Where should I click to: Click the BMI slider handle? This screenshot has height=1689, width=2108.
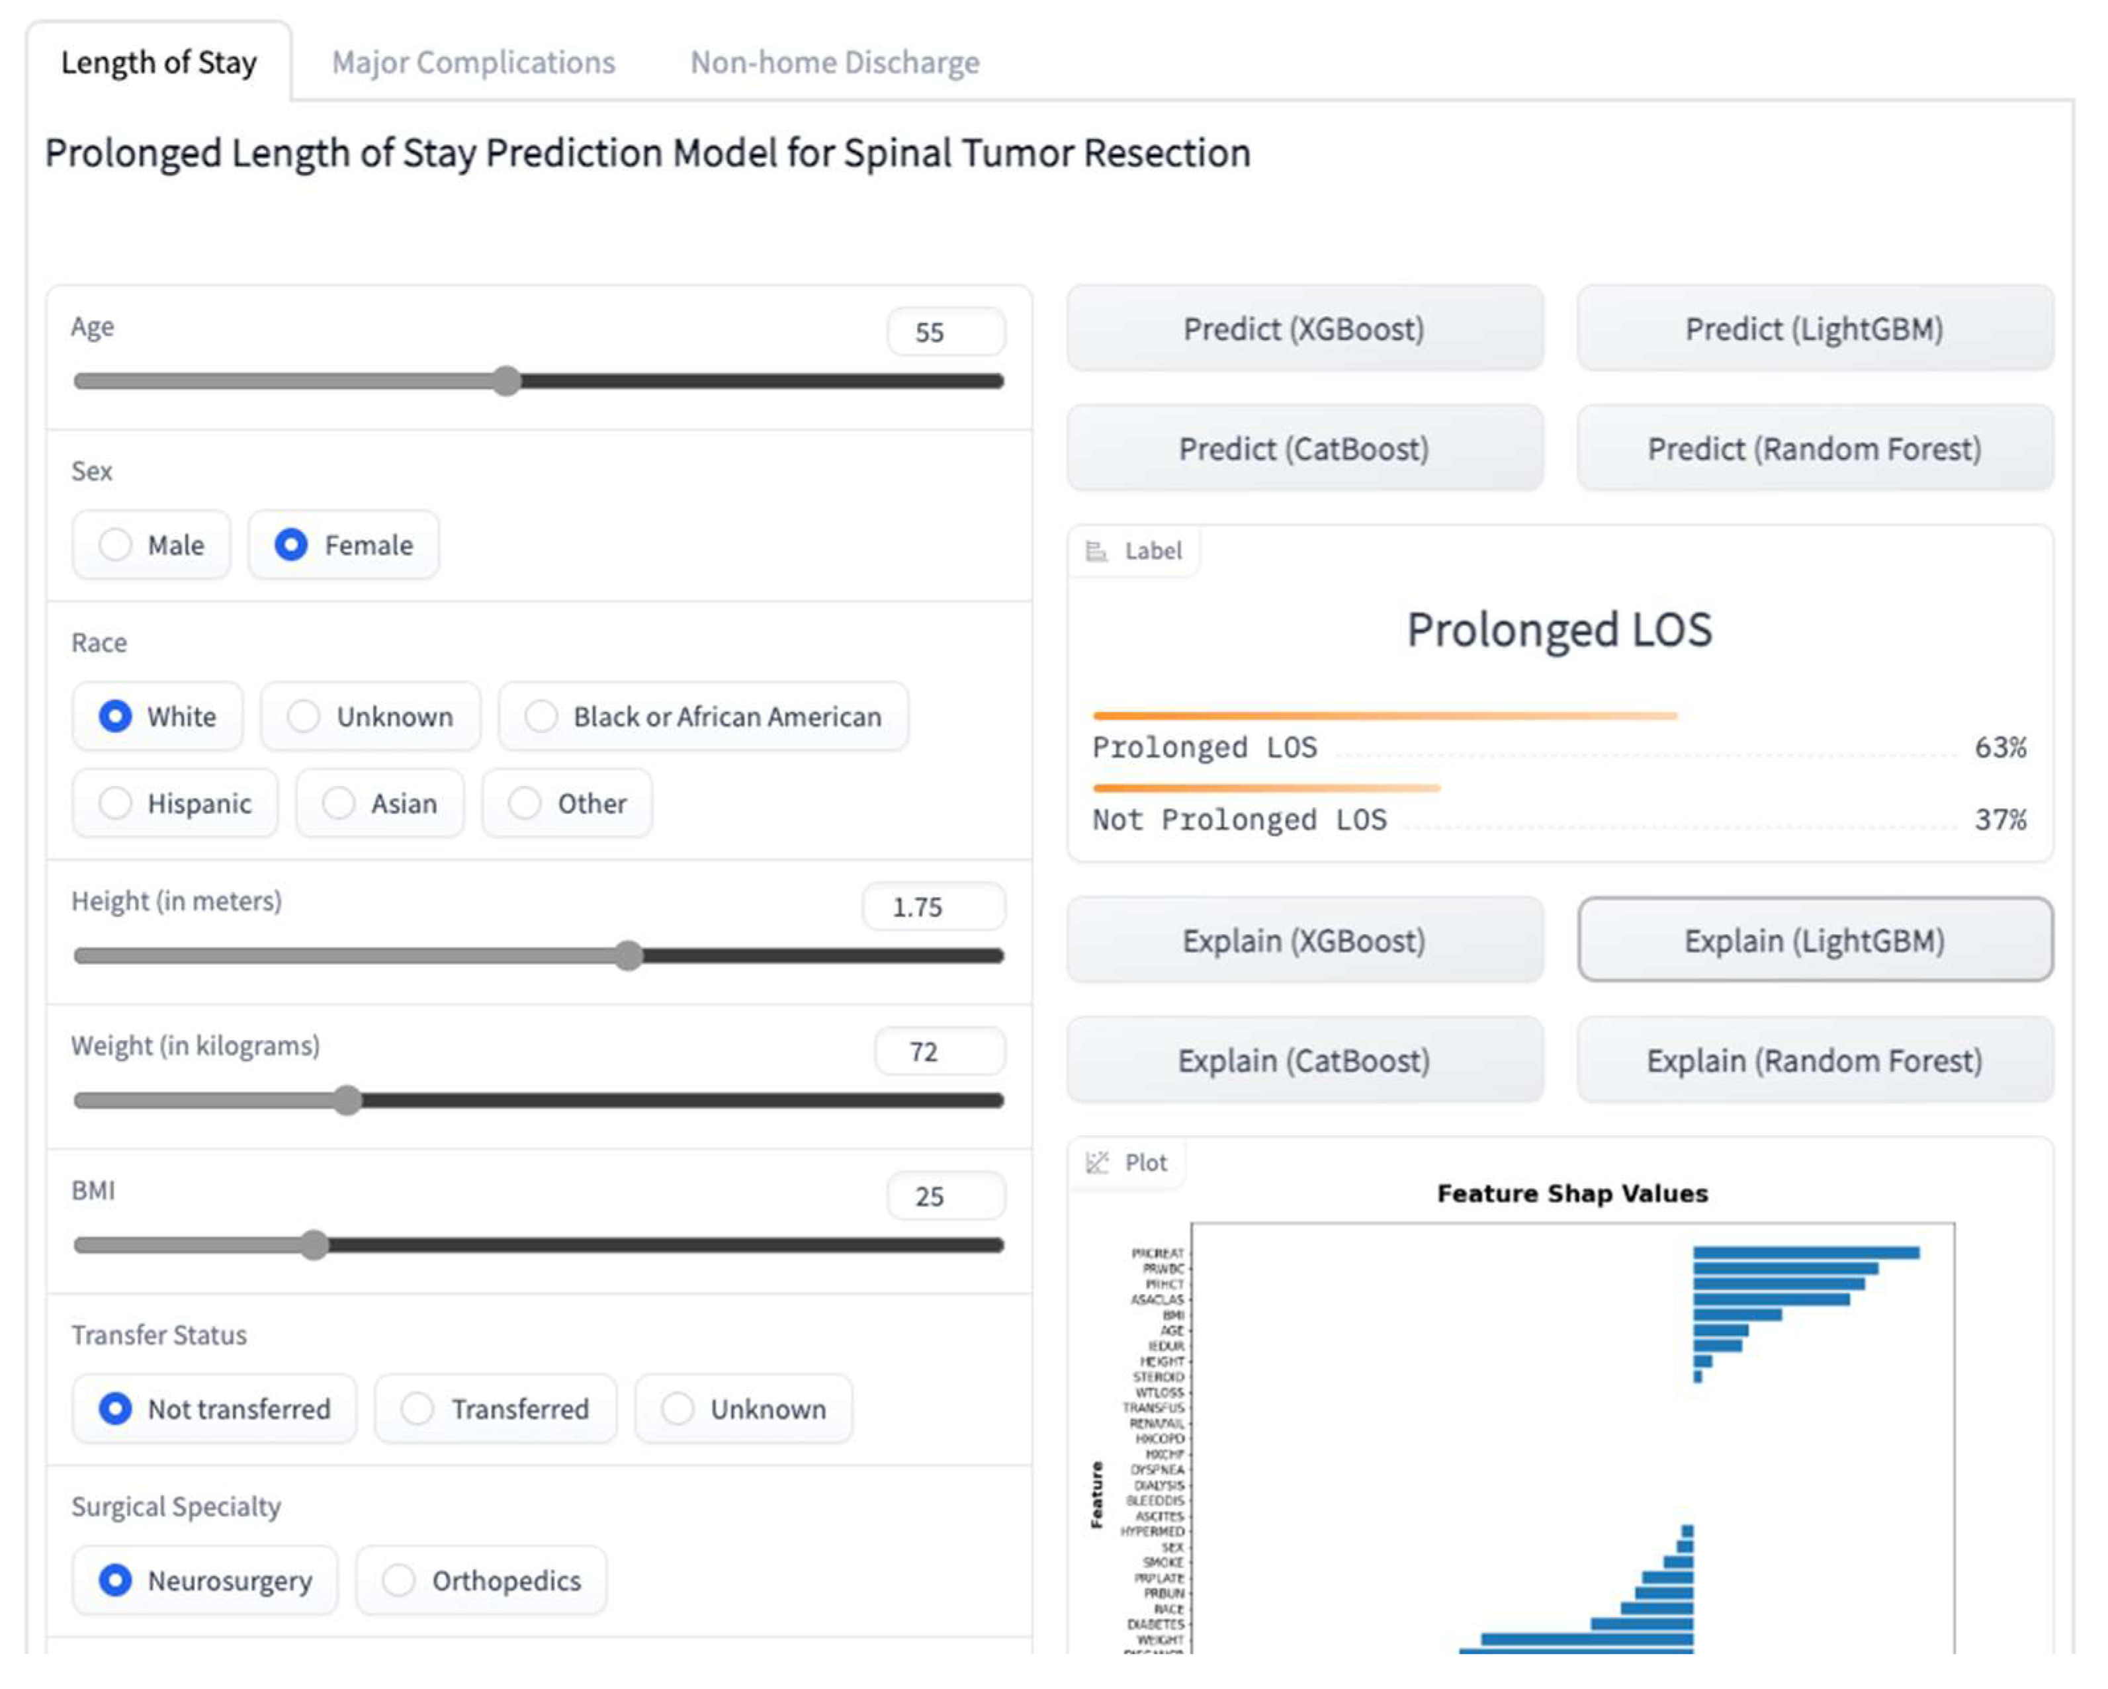314,1245
